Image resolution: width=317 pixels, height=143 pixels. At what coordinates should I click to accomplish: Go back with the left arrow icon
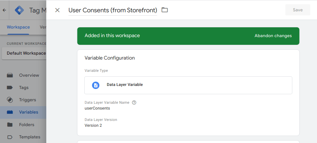tap(4, 10)
